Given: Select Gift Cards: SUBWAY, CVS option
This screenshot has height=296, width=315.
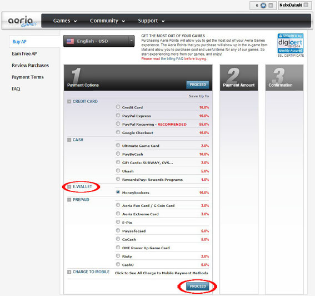Looking at the screenshot, I should click(118, 162).
